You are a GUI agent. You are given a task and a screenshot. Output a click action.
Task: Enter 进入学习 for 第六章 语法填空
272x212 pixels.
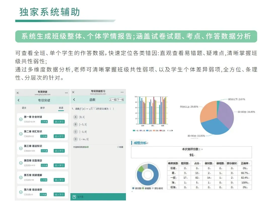point(59,194)
